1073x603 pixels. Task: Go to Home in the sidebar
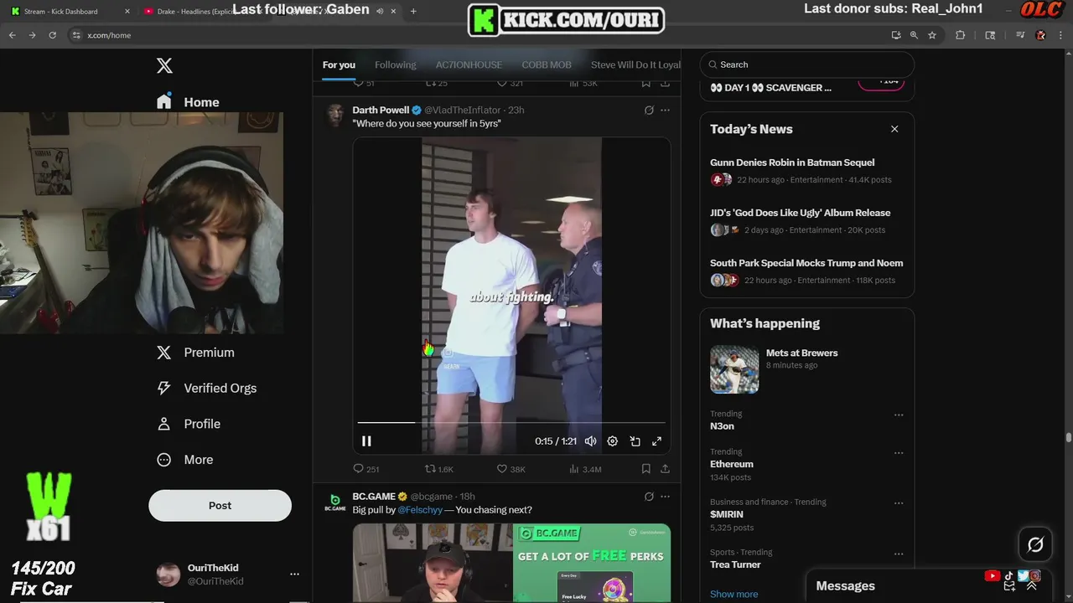(188, 101)
